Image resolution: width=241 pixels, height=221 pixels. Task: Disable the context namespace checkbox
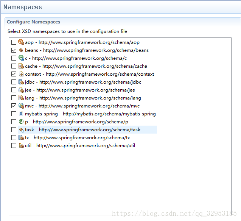click(x=14, y=74)
